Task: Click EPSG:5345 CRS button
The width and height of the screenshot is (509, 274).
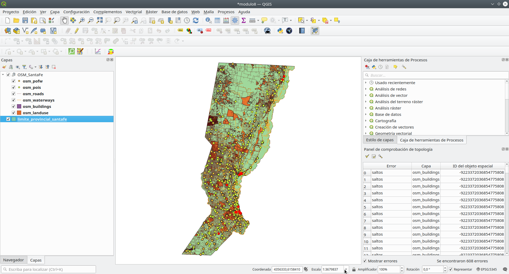Action: (x=486, y=269)
